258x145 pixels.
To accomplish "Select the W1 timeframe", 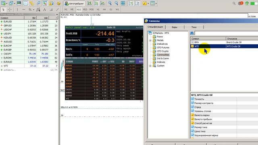I will pyautogui.click(x=117, y=10).
